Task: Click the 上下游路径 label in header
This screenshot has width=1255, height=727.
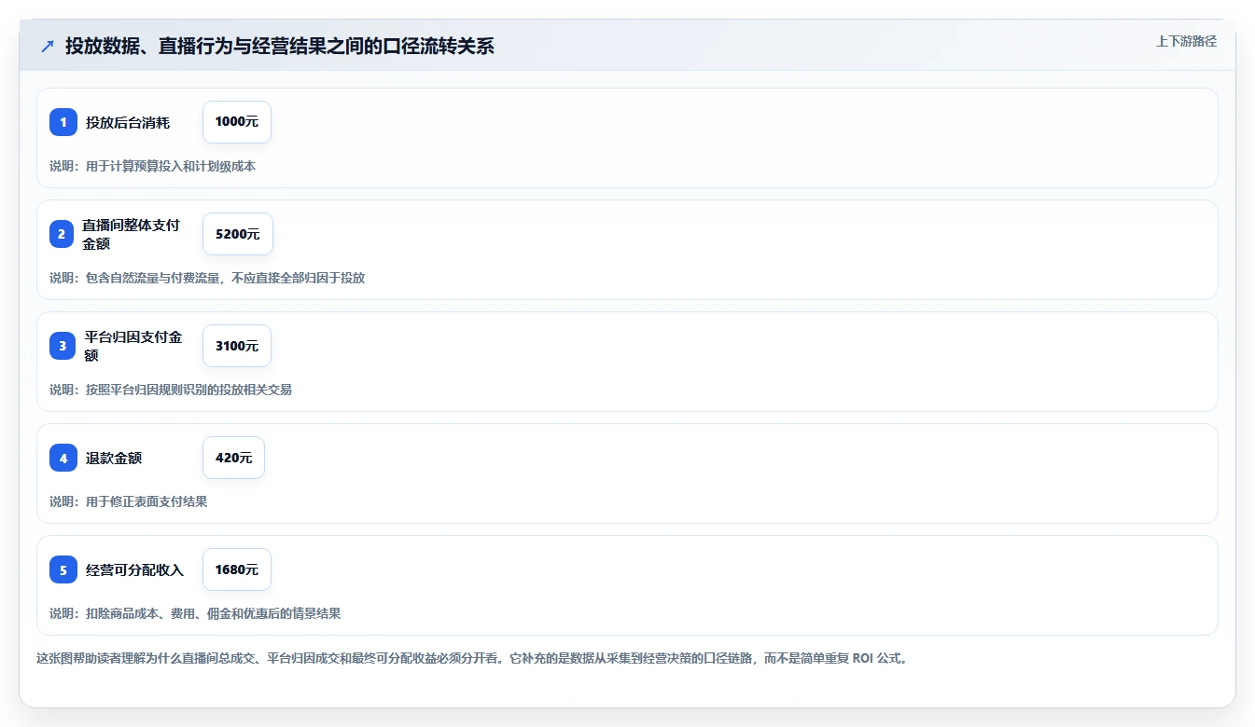Action: coord(1186,41)
